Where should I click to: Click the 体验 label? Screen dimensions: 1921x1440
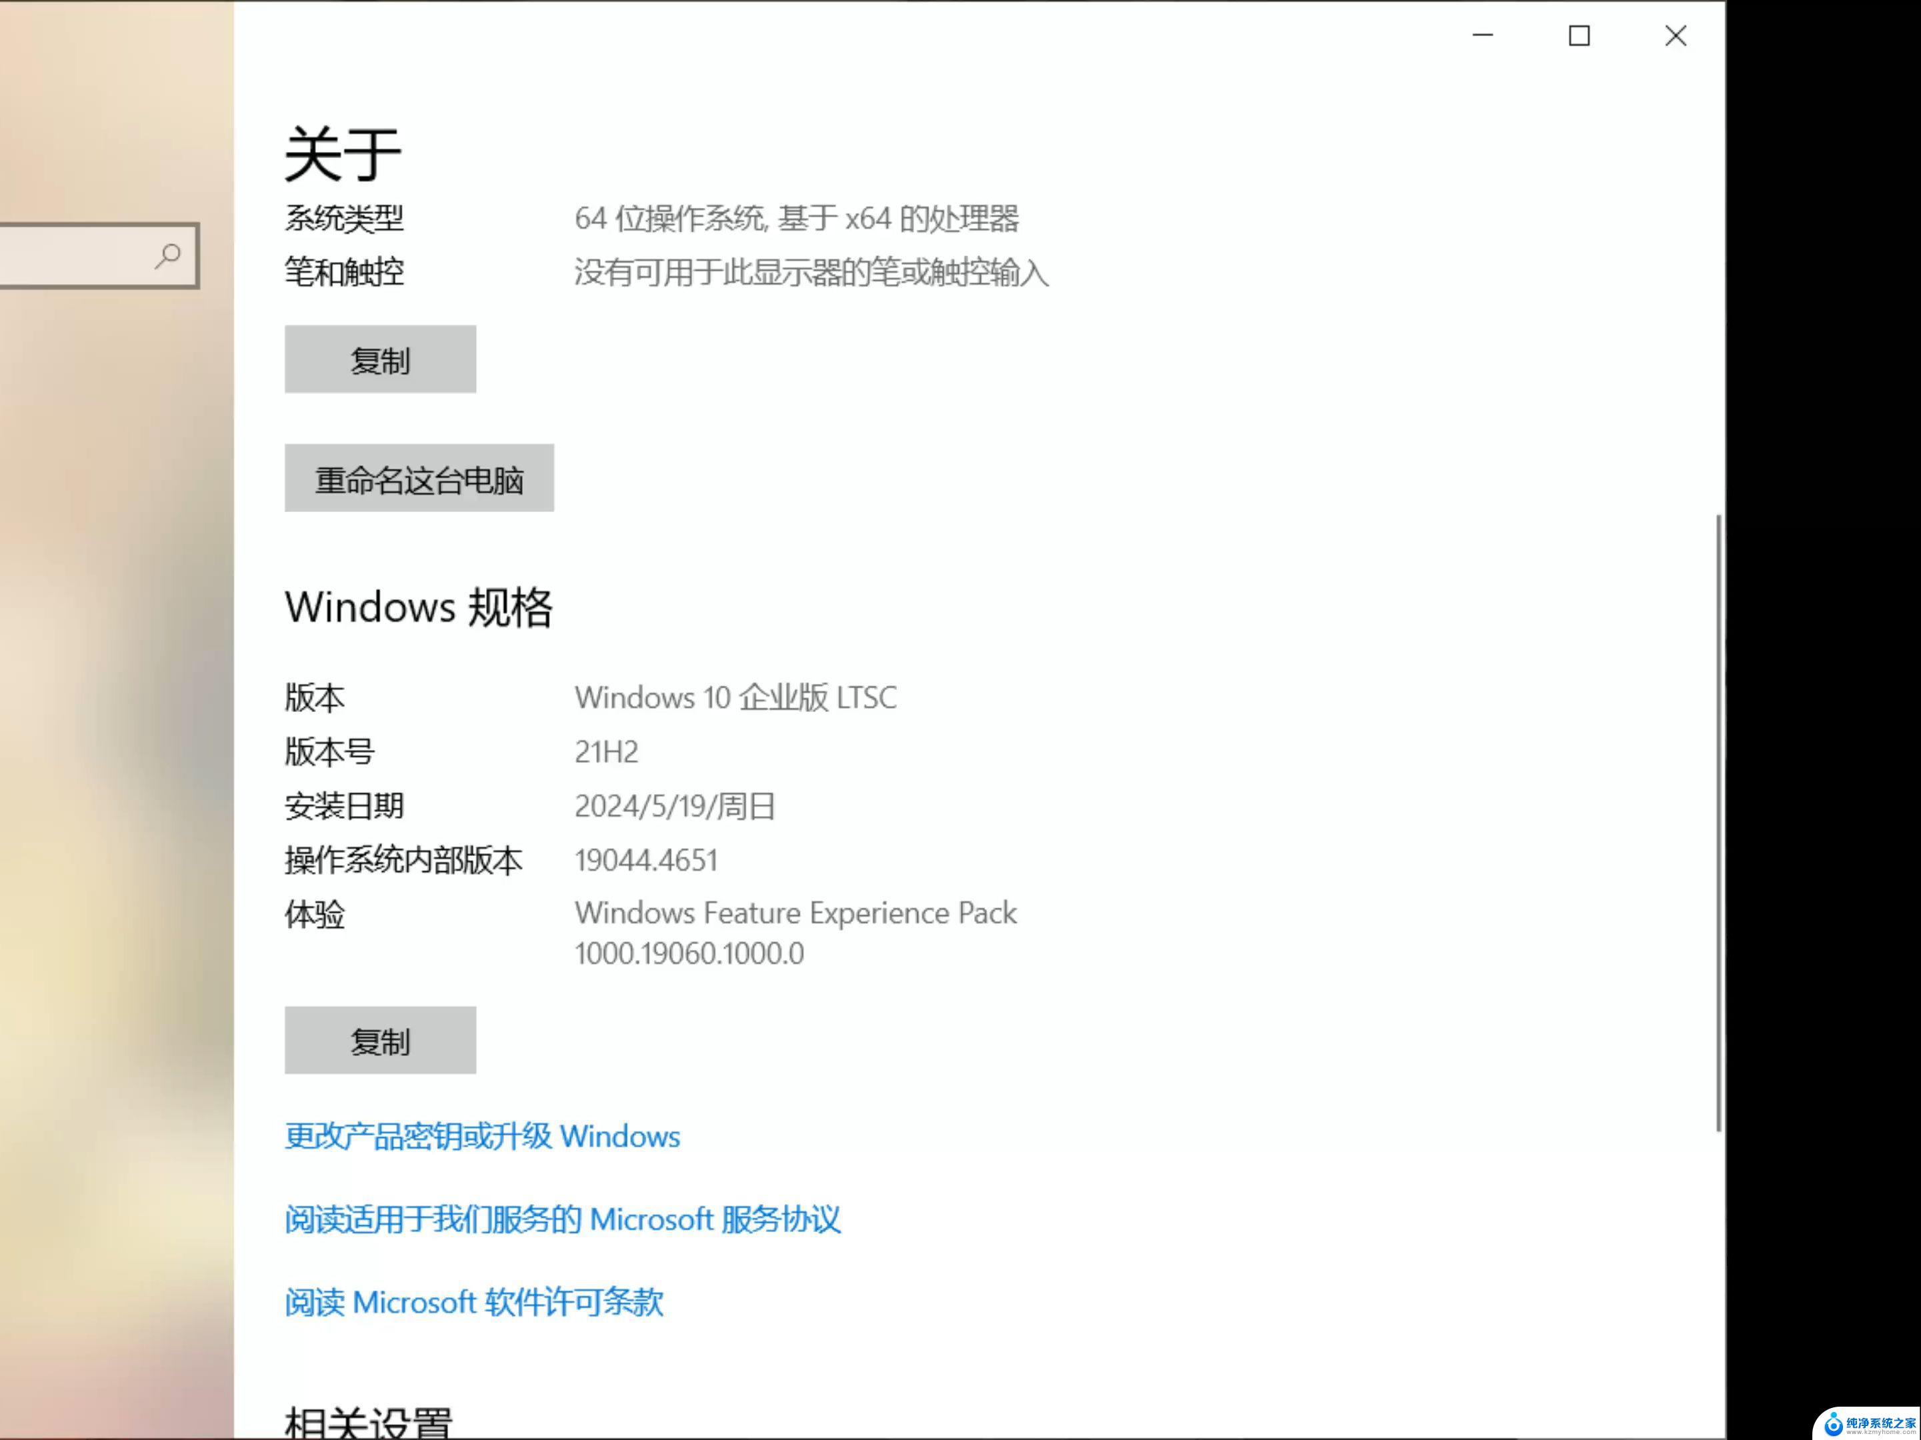(x=314, y=914)
